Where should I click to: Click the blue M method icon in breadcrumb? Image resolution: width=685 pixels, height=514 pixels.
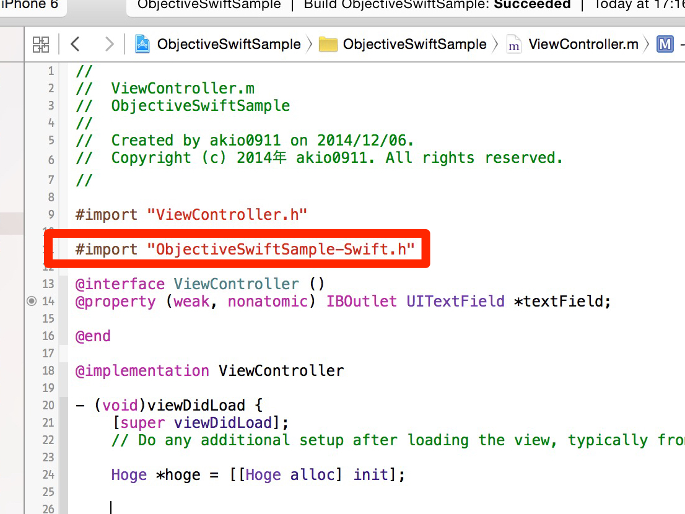coord(665,44)
